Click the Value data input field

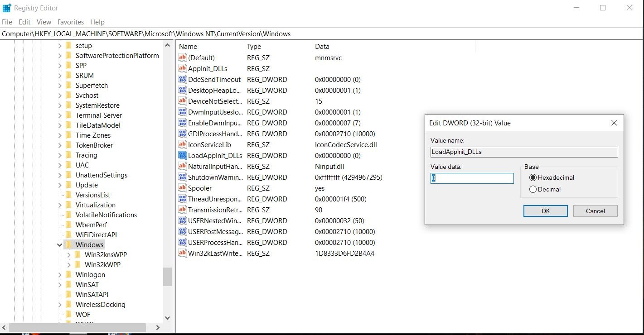(x=472, y=178)
